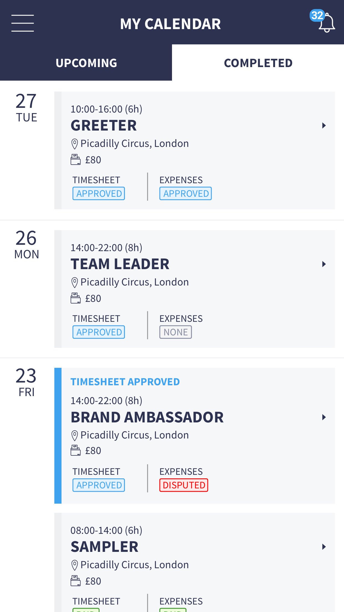Tap the None expenses badge on Team Leader

176,332
